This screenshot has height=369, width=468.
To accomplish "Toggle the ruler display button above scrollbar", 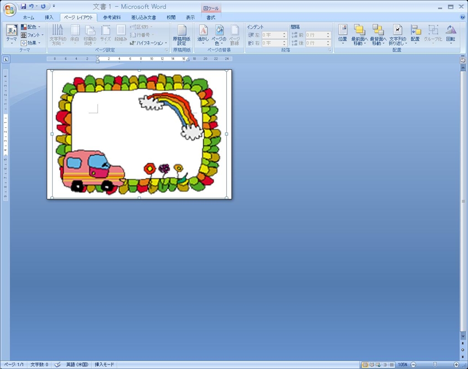I will click(x=463, y=60).
